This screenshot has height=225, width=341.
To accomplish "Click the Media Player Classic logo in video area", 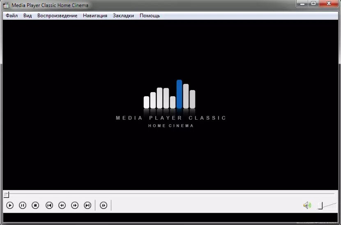I will (x=171, y=104).
